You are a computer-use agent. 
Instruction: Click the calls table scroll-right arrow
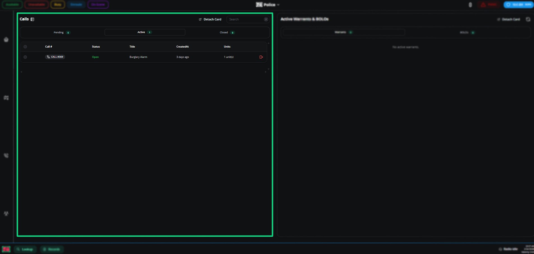tap(266, 72)
